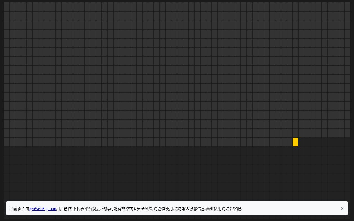Select the second-to-last cell in the top row
This screenshot has height=221, width=354.
click(342, 7)
